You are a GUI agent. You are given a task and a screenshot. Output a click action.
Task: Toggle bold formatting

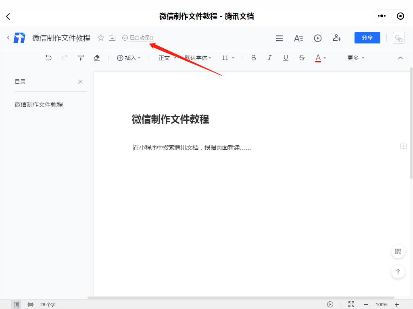point(253,58)
